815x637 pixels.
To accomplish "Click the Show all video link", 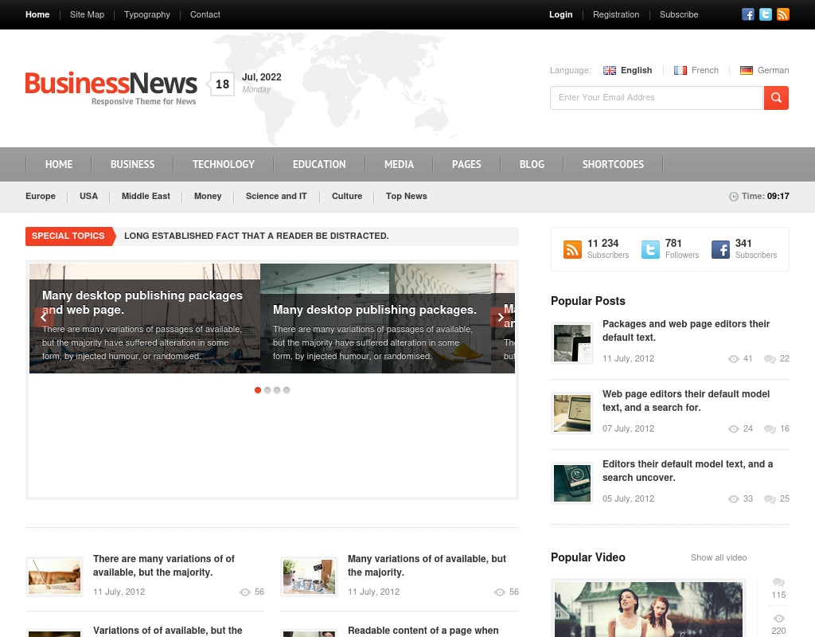I will 719,557.
